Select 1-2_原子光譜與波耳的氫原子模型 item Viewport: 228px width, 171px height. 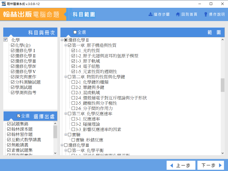point(107,56)
